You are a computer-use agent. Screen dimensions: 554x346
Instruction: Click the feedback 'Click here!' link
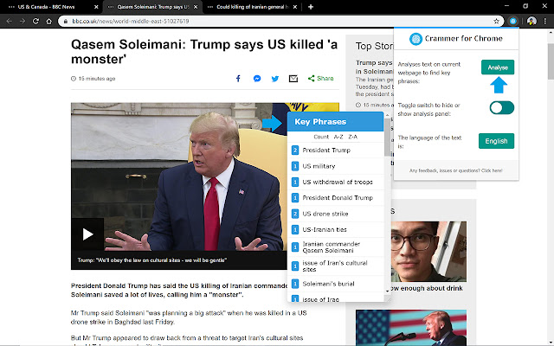point(492,170)
